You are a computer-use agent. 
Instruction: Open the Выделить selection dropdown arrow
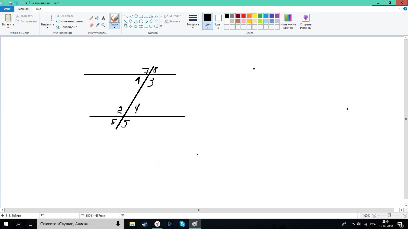click(x=47, y=27)
